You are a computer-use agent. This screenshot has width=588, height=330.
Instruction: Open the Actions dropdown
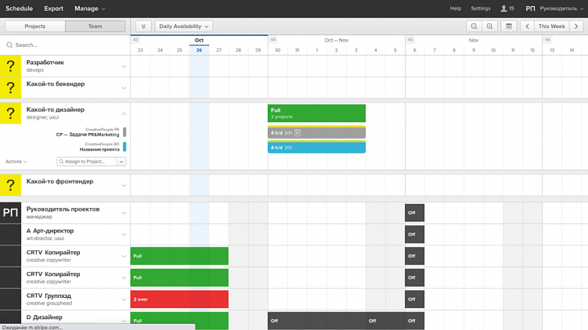[16, 161]
